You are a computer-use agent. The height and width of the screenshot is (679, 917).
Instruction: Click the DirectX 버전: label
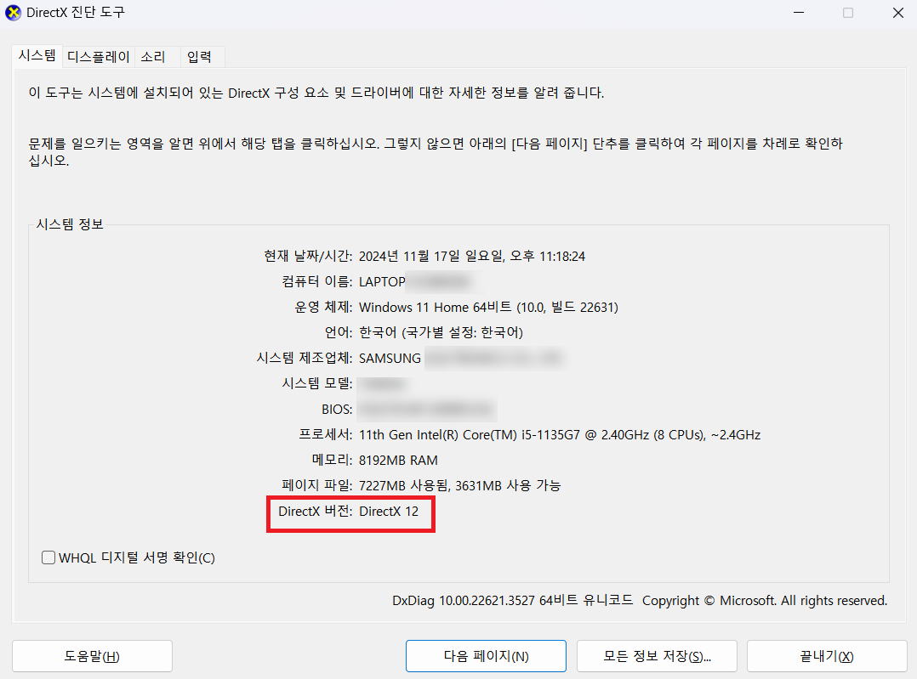click(x=316, y=512)
